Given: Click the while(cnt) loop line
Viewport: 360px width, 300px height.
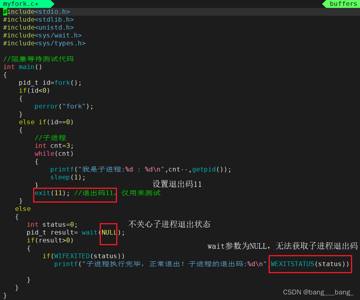Looking at the screenshot, I should (54, 154).
